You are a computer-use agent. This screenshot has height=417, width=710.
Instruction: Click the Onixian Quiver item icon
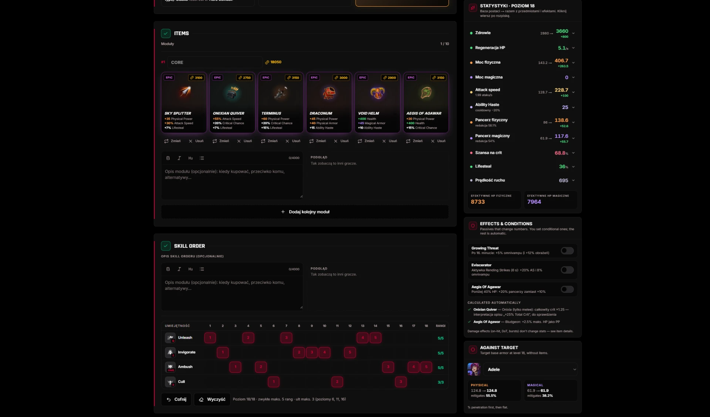[x=232, y=92]
